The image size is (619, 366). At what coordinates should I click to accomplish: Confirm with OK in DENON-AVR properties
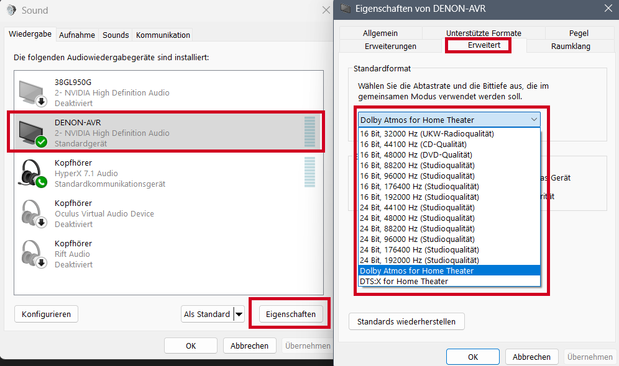click(x=473, y=357)
